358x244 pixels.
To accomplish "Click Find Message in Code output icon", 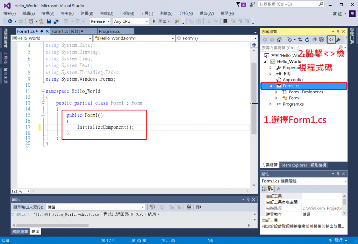I will [x=152, y=207].
